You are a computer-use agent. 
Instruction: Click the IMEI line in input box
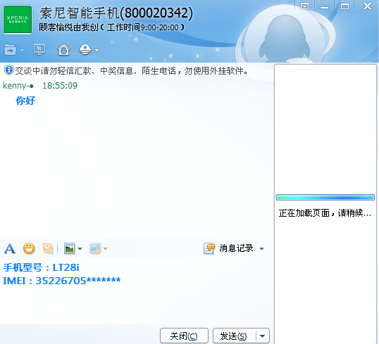(x=61, y=281)
